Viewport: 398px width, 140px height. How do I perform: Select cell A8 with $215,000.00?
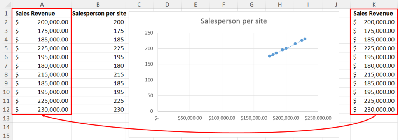[42, 75]
